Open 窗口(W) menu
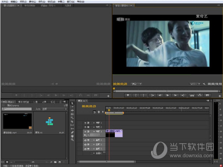223x167 pixels. click(x=71, y=2)
